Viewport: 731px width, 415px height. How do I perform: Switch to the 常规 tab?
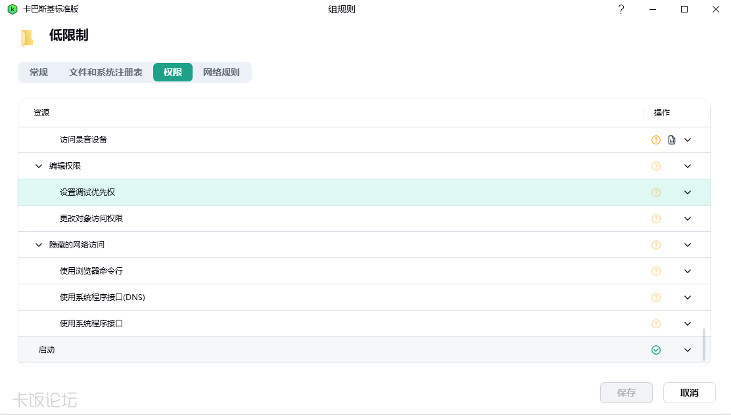(x=39, y=72)
